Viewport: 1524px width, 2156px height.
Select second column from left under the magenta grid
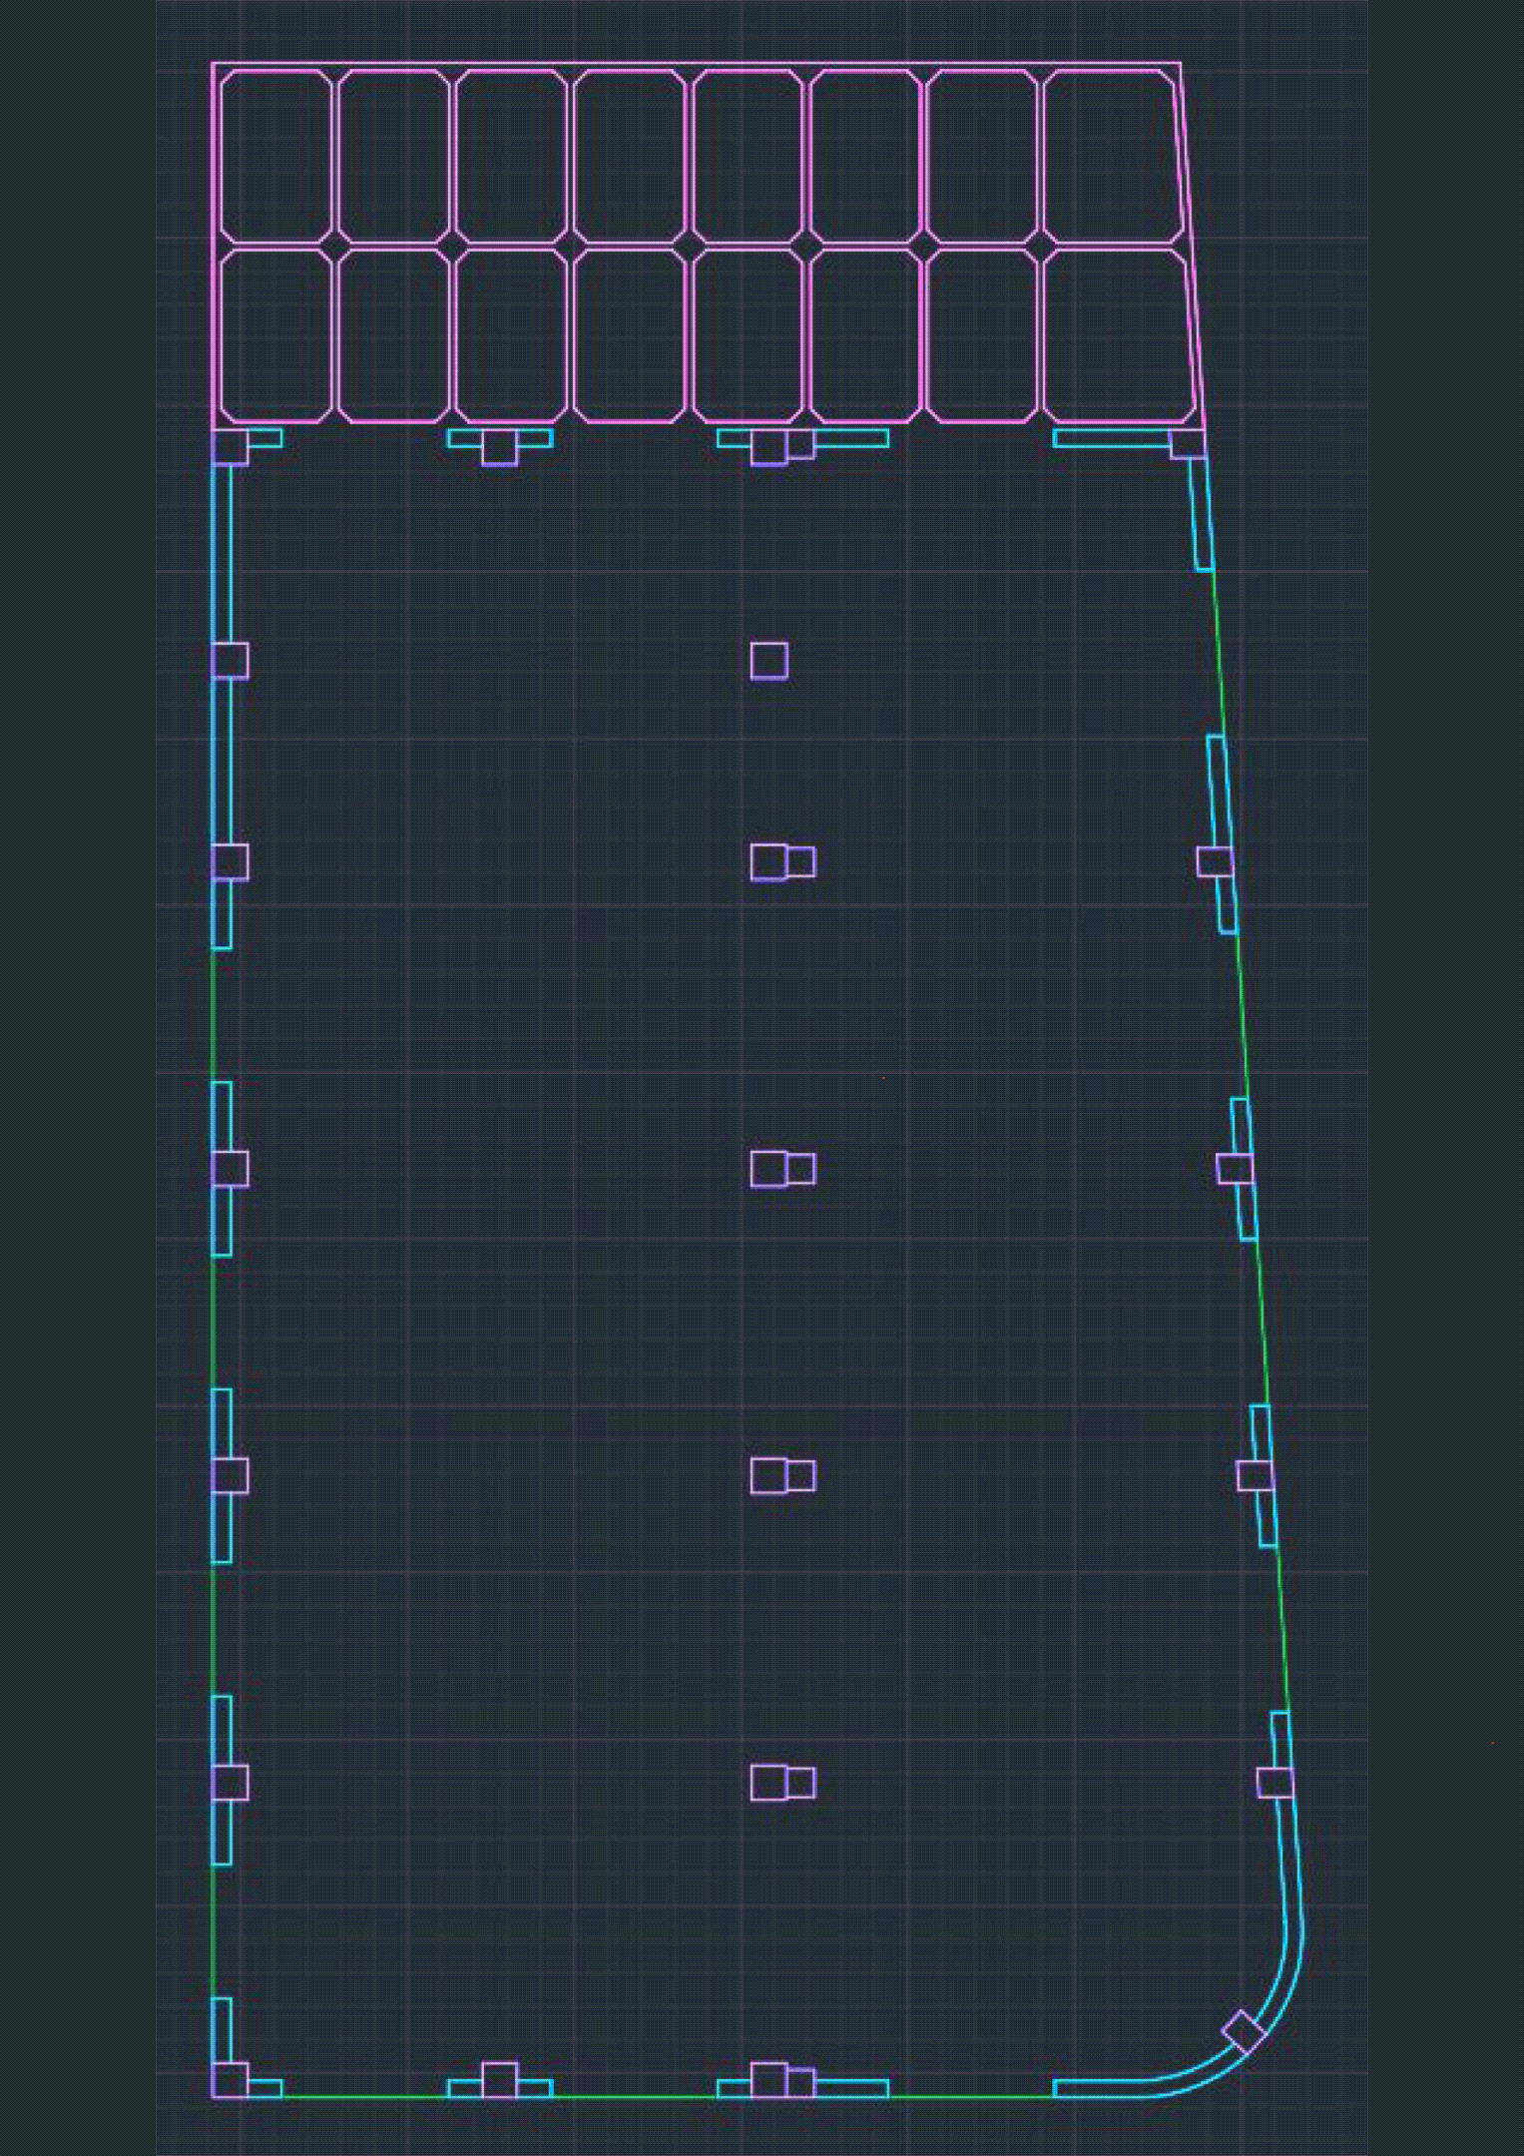499,447
